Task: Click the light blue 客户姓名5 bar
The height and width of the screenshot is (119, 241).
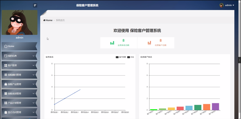Action: click(189, 108)
